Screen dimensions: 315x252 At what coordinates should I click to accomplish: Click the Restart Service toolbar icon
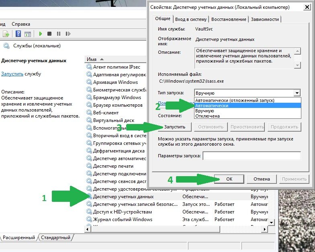tap(68, 34)
